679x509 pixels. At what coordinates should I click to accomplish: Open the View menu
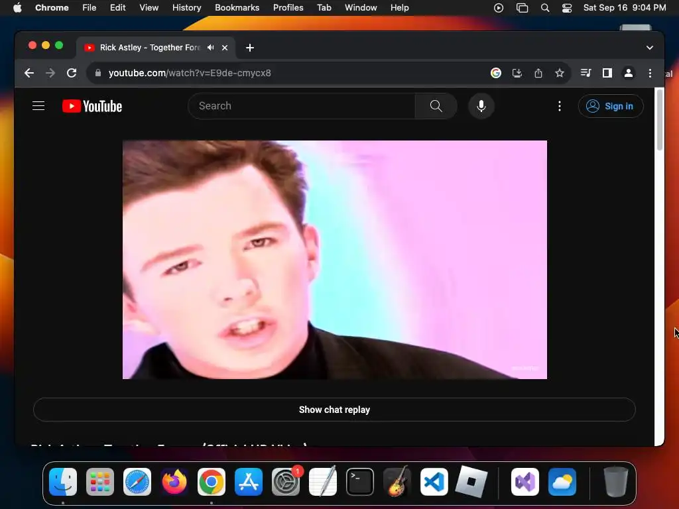(x=149, y=8)
